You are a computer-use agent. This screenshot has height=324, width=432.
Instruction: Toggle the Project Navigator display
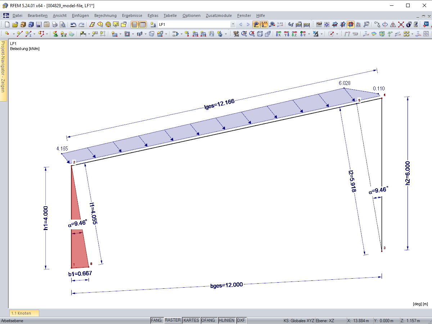pyautogui.click(x=134, y=24)
